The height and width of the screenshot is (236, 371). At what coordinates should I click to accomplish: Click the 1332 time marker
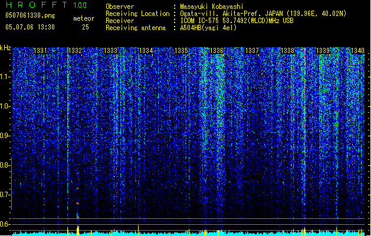click(x=75, y=51)
